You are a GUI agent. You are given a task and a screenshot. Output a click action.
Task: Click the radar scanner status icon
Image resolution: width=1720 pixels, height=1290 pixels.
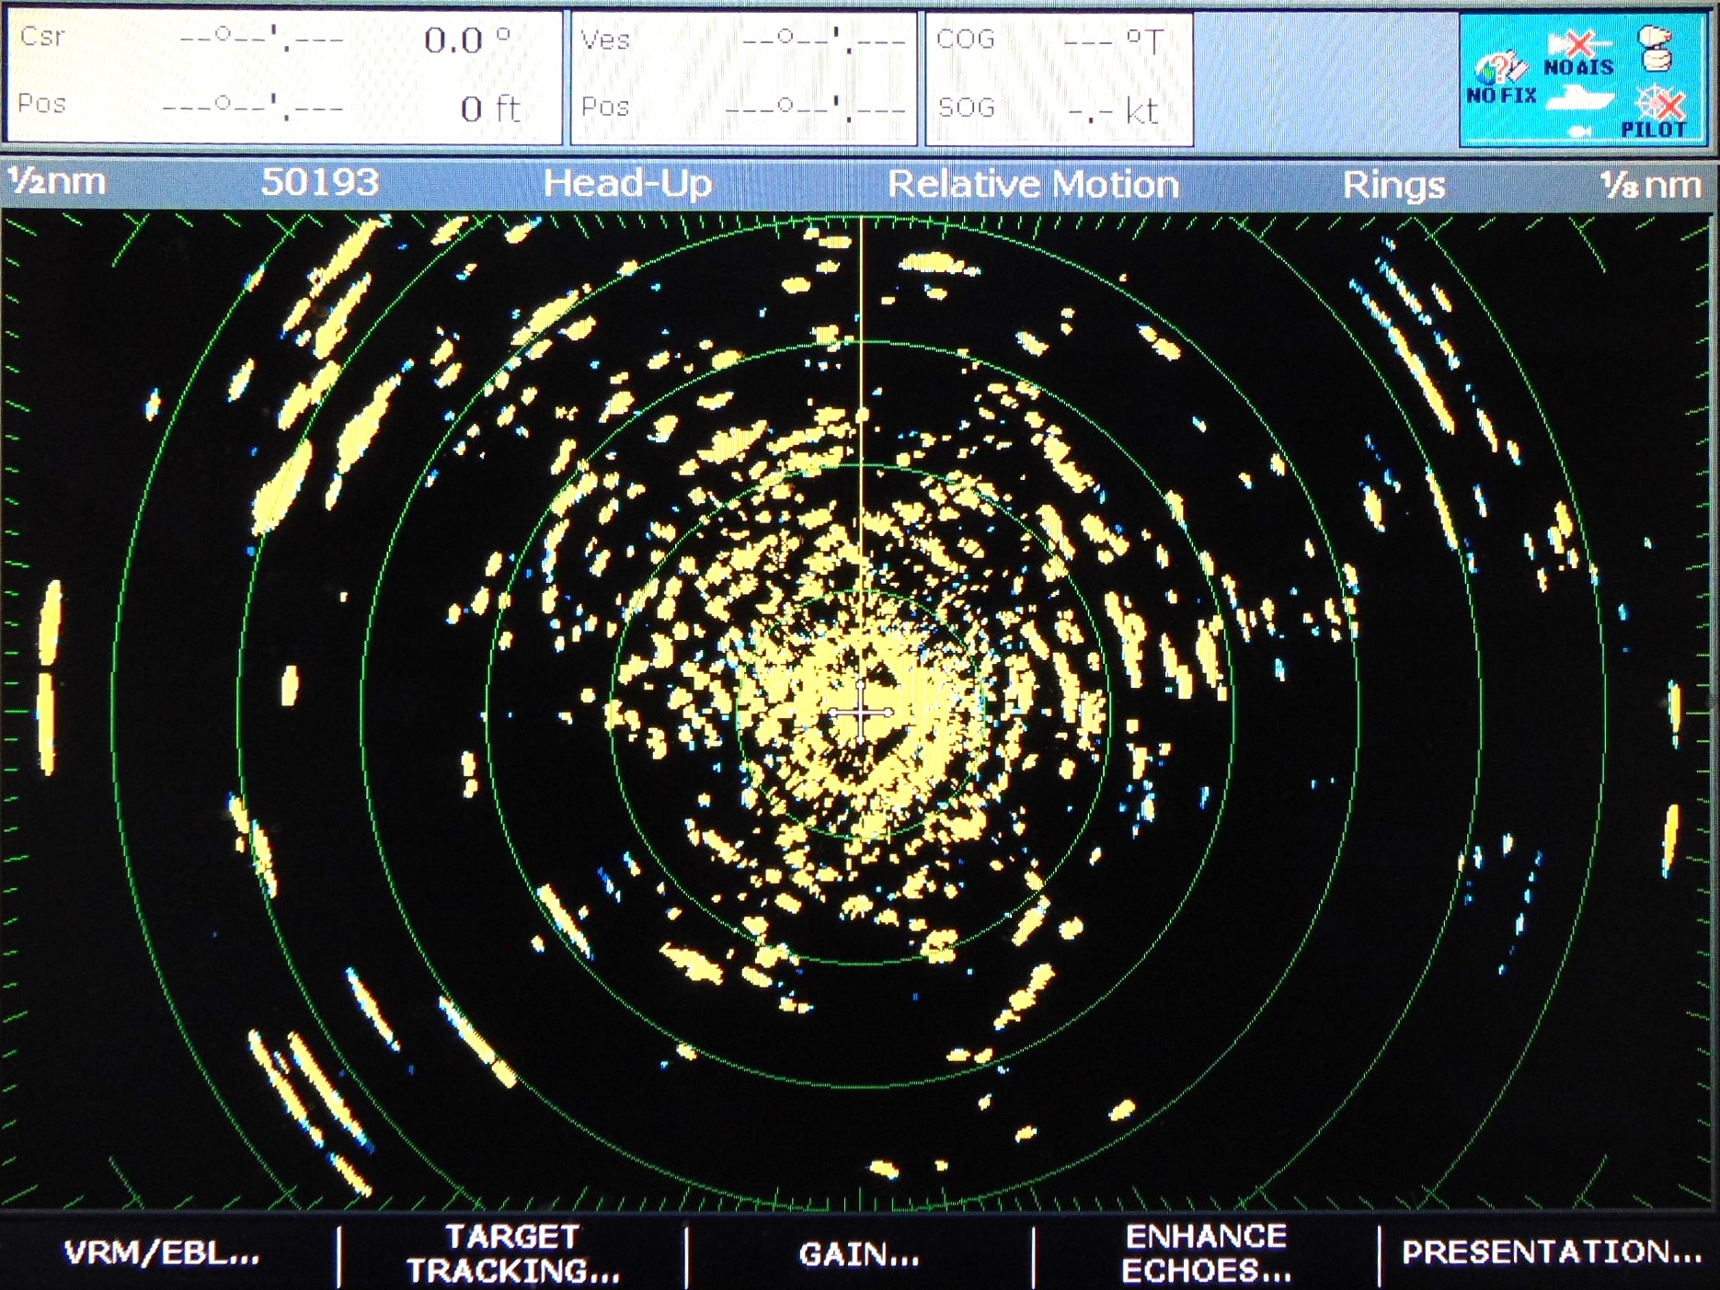(x=1655, y=48)
